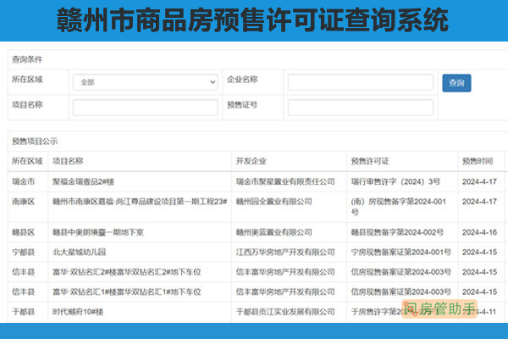Click developer 赣州园全置业有限公司
The width and height of the screenshot is (508, 339).
(x=274, y=202)
